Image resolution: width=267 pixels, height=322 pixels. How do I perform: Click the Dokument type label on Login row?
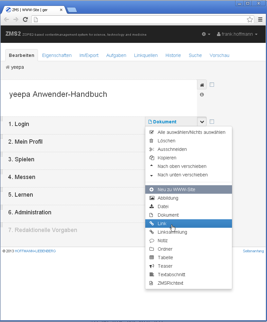tap(162, 122)
